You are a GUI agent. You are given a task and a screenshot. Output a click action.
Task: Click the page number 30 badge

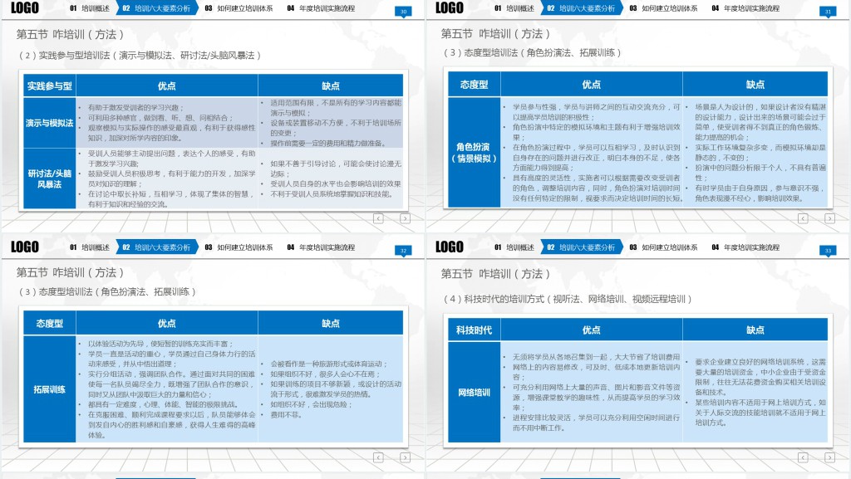[403, 12]
